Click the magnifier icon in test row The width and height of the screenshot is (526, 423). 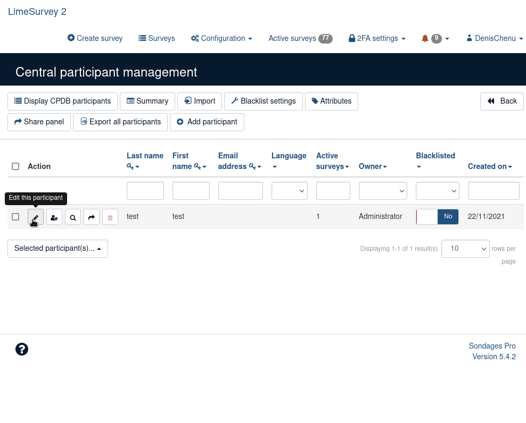73,217
